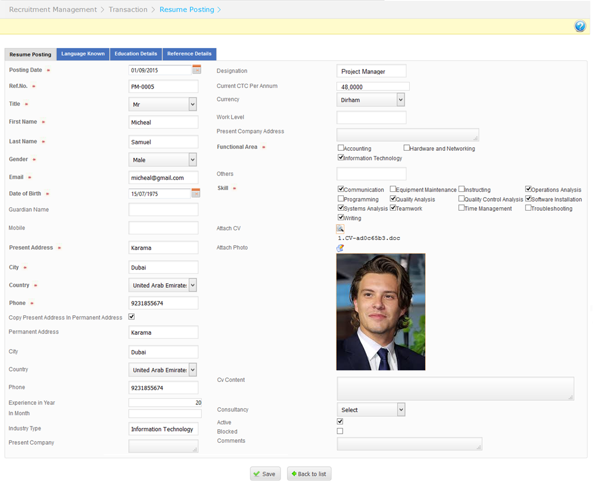Go to Recruitment Management breadcrumb
This screenshot has height=488, width=593.
pyautogui.click(x=53, y=9)
